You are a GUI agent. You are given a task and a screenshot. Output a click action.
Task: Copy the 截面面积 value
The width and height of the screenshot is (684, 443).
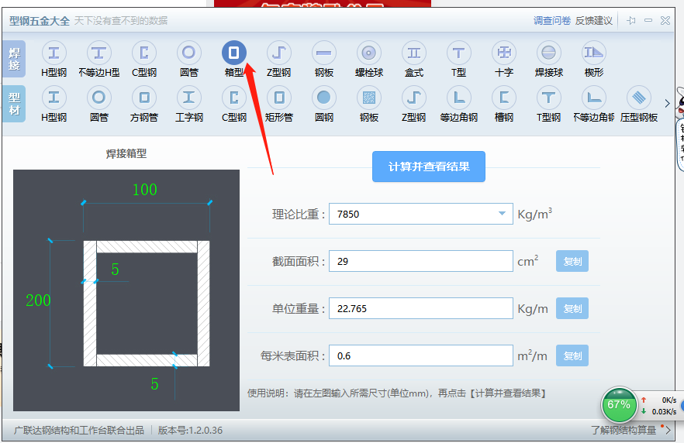point(572,261)
